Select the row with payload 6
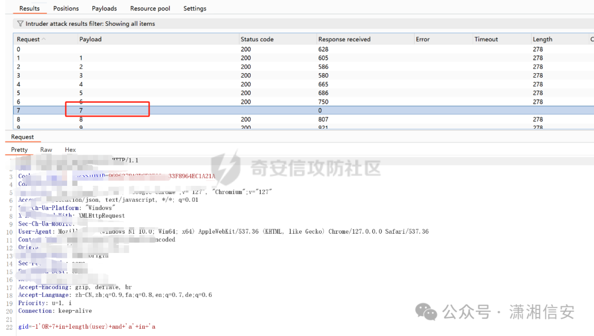The width and height of the screenshot is (594, 336). (x=303, y=102)
